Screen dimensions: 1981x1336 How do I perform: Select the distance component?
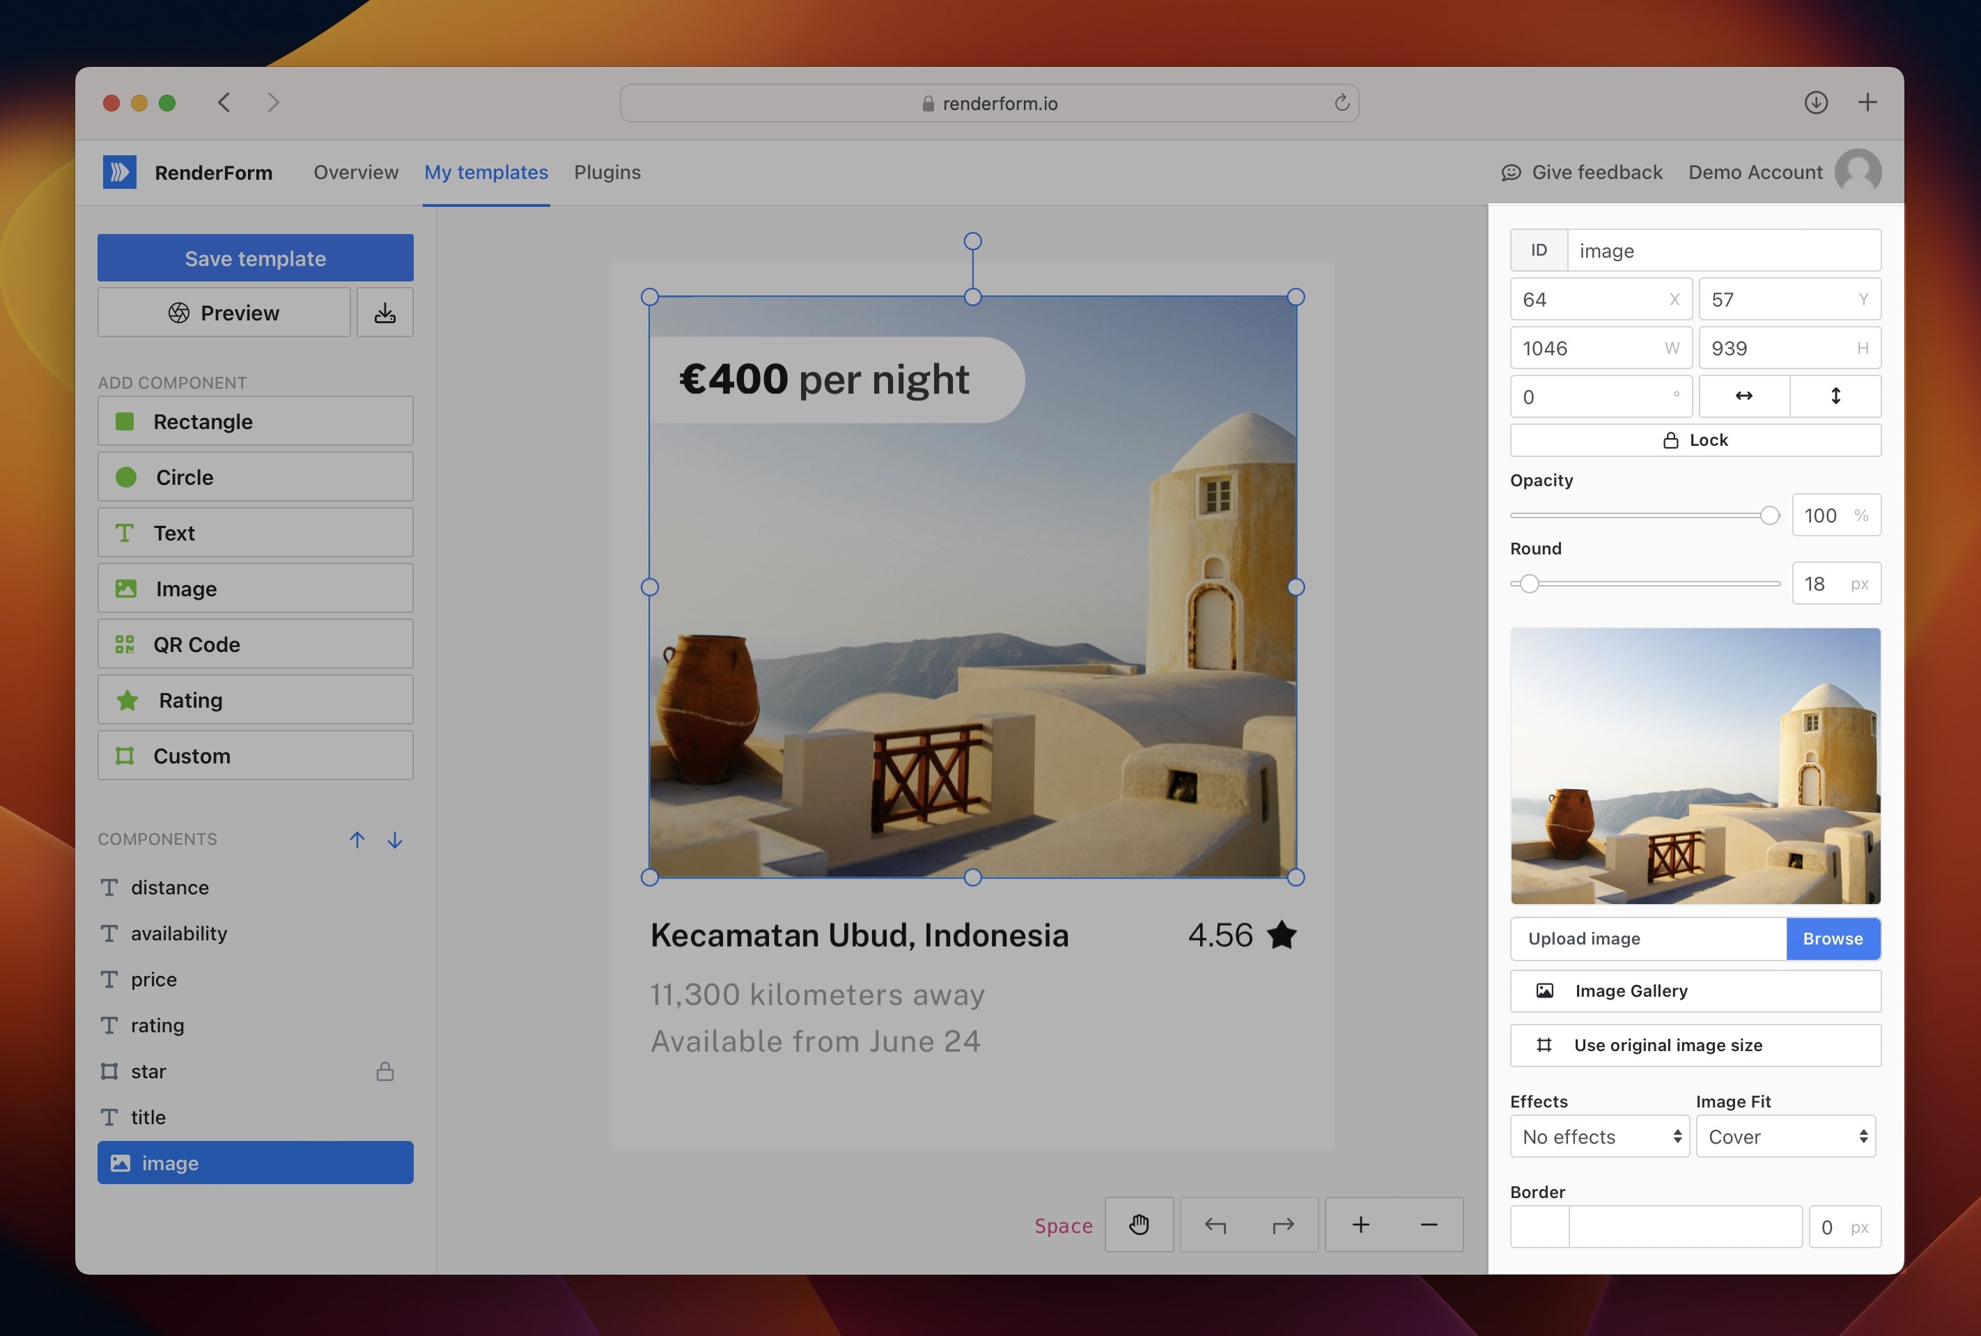tap(256, 887)
